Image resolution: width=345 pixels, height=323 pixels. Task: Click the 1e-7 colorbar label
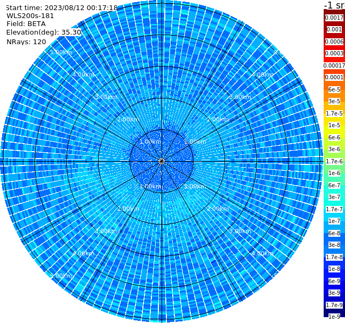click(334, 221)
